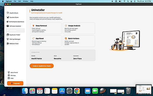Open the Trash in the Dock
Viewport: 153px width, 96px height.
pyautogui.click(x=128, y=91)
